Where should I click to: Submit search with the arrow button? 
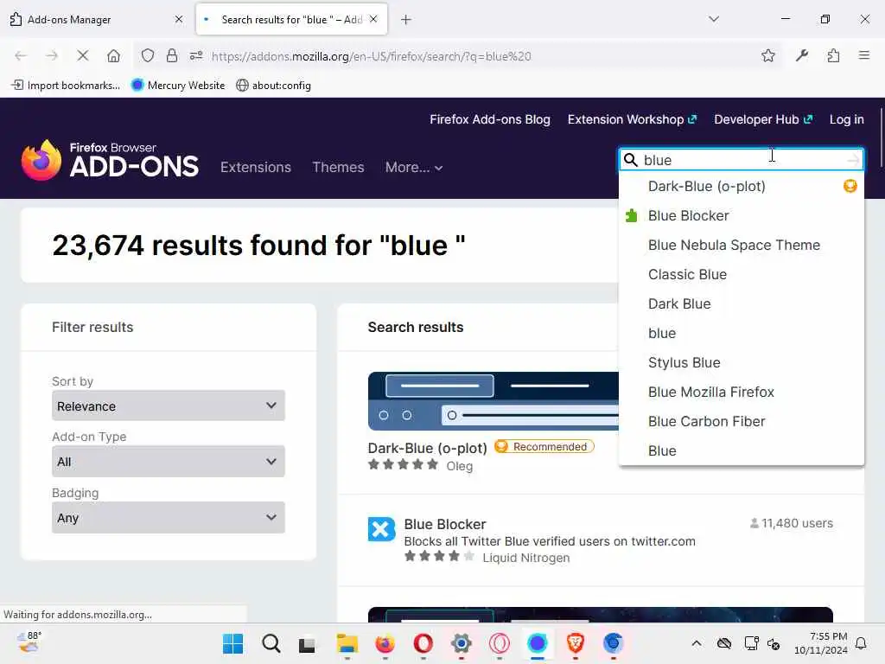pos(853,160)
